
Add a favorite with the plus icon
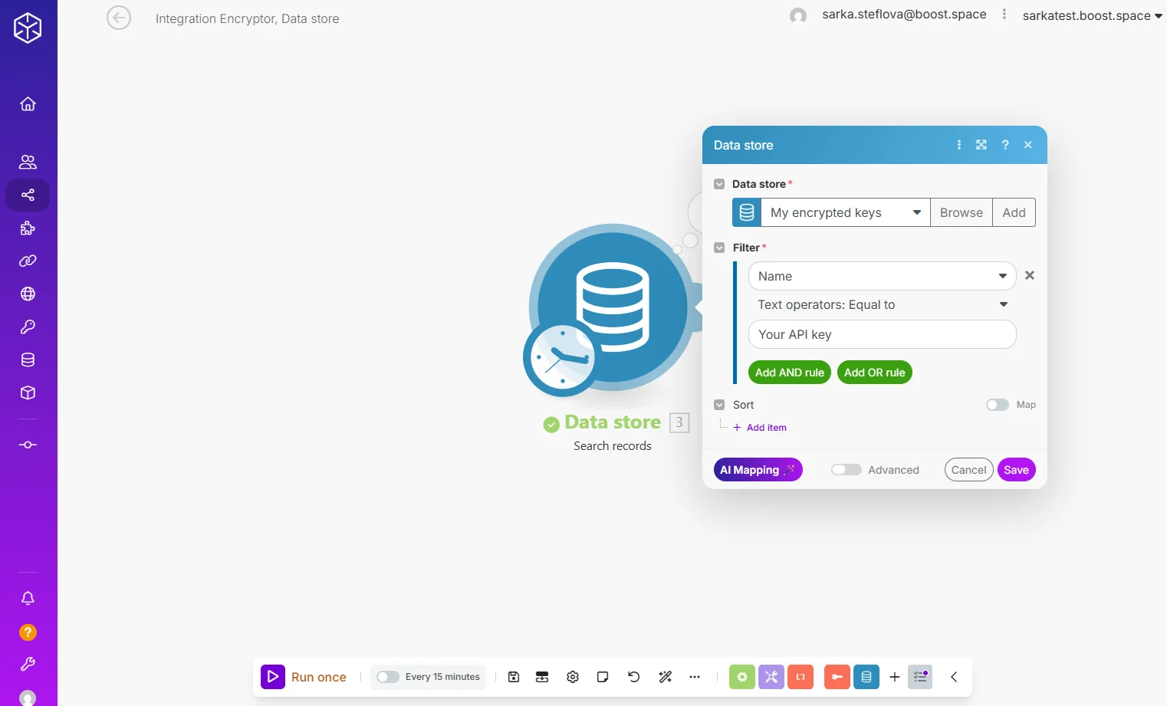click(x=895, y=677)
